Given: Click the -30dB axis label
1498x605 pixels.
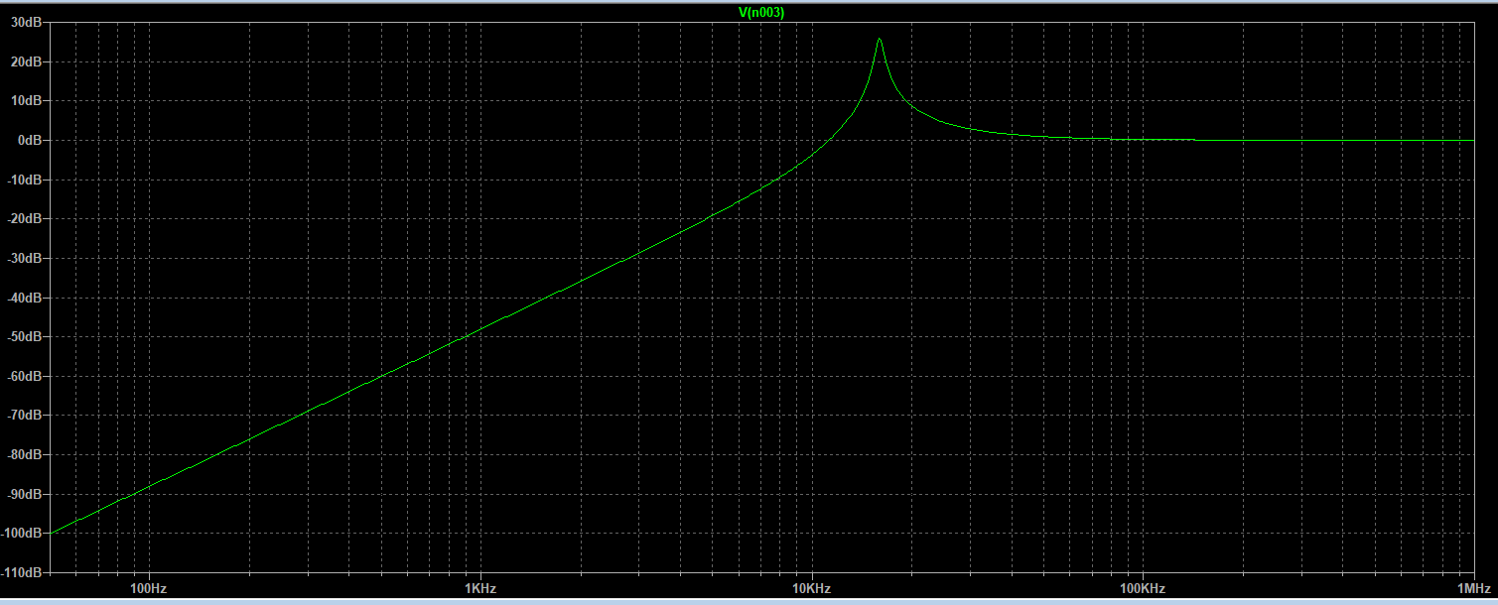Looking at the screenshot, I should pos(24,258).
